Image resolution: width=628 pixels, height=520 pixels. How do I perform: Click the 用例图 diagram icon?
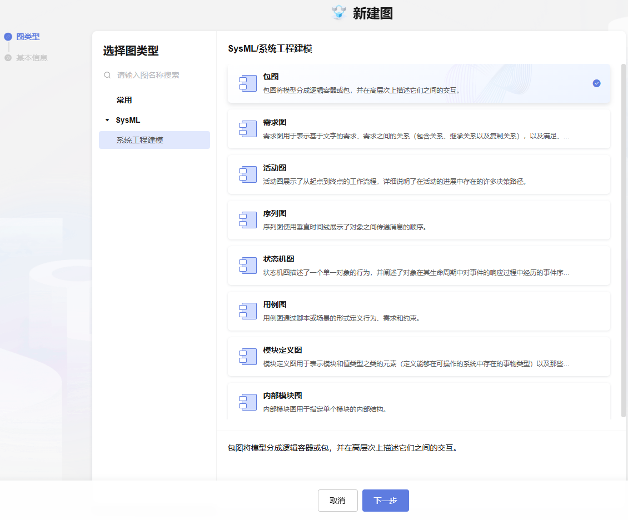click(247, 312)
